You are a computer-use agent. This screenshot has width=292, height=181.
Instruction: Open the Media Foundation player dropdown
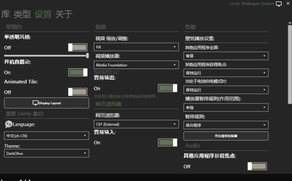tap(136, 65)
